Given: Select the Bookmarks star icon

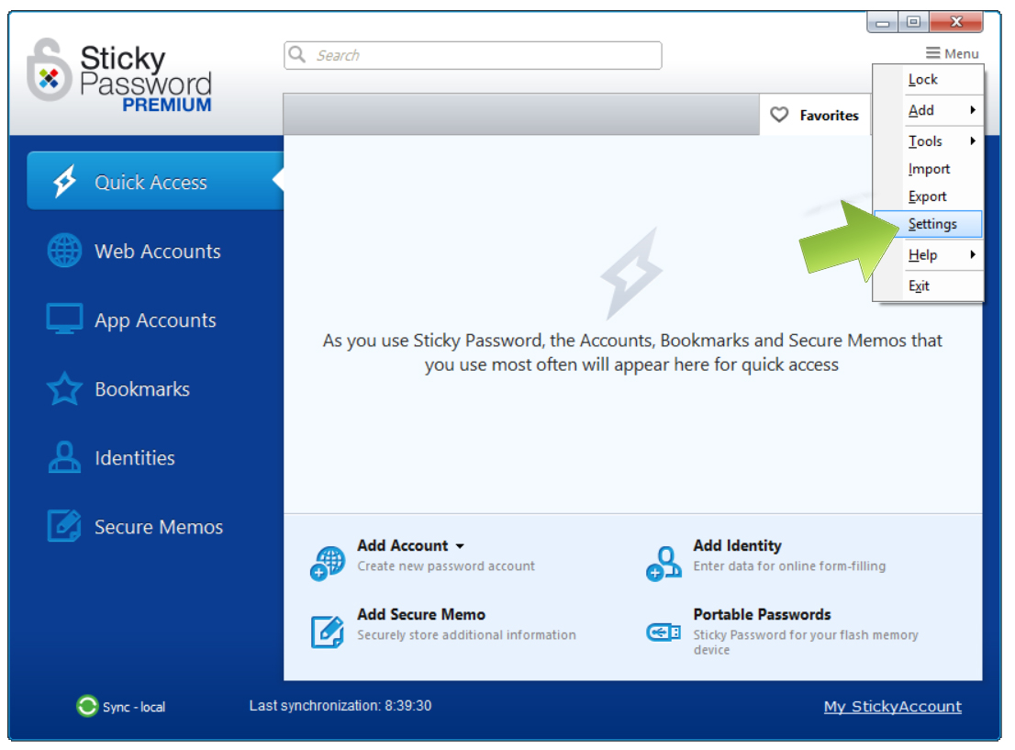Looking at the screenshot, I should tap(64, 388).
